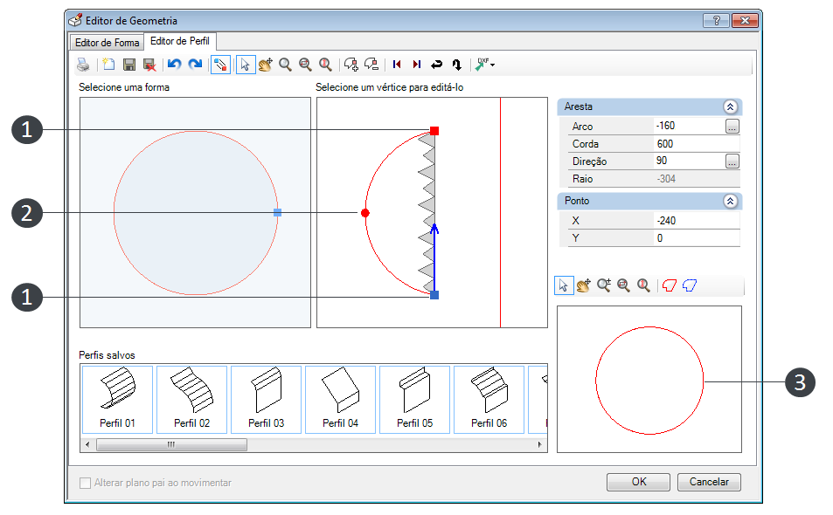Viewport: 833px width, 515px height.
Task: Collapse the Aresta section
Action: [730, 106]
